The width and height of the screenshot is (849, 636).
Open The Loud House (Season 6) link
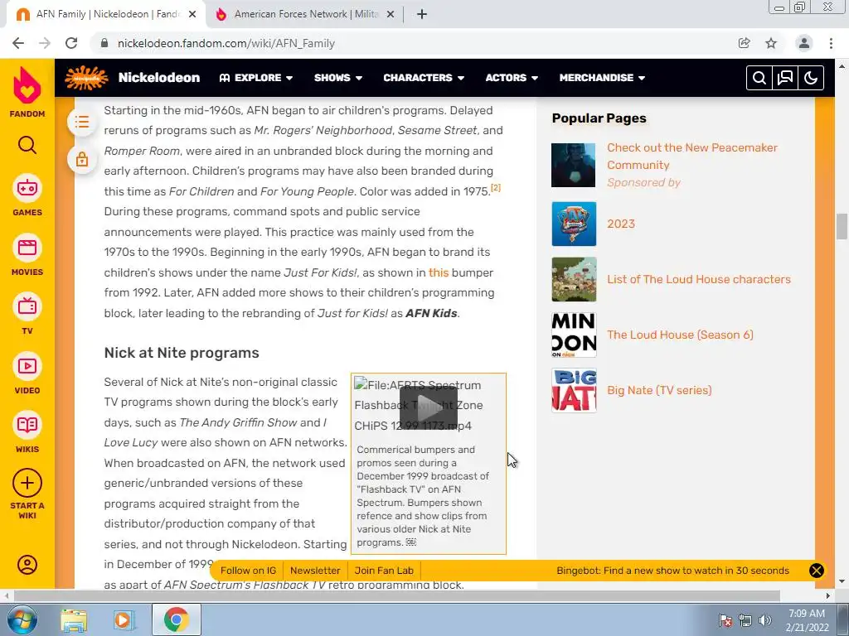coord(680,335)
